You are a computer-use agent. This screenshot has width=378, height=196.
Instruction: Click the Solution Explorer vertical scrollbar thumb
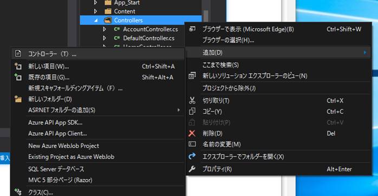tap(206, 16)
